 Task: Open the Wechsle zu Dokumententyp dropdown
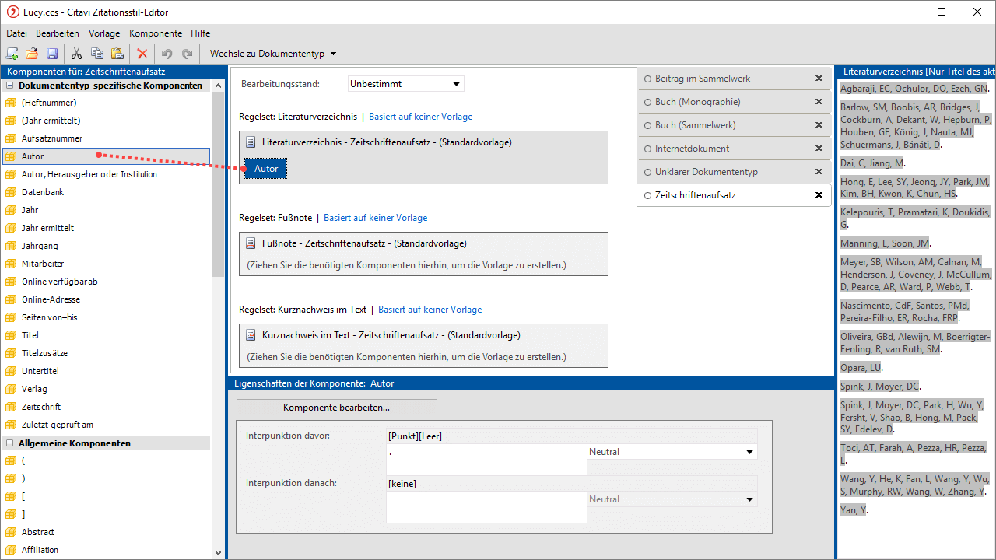pos(273,54)
